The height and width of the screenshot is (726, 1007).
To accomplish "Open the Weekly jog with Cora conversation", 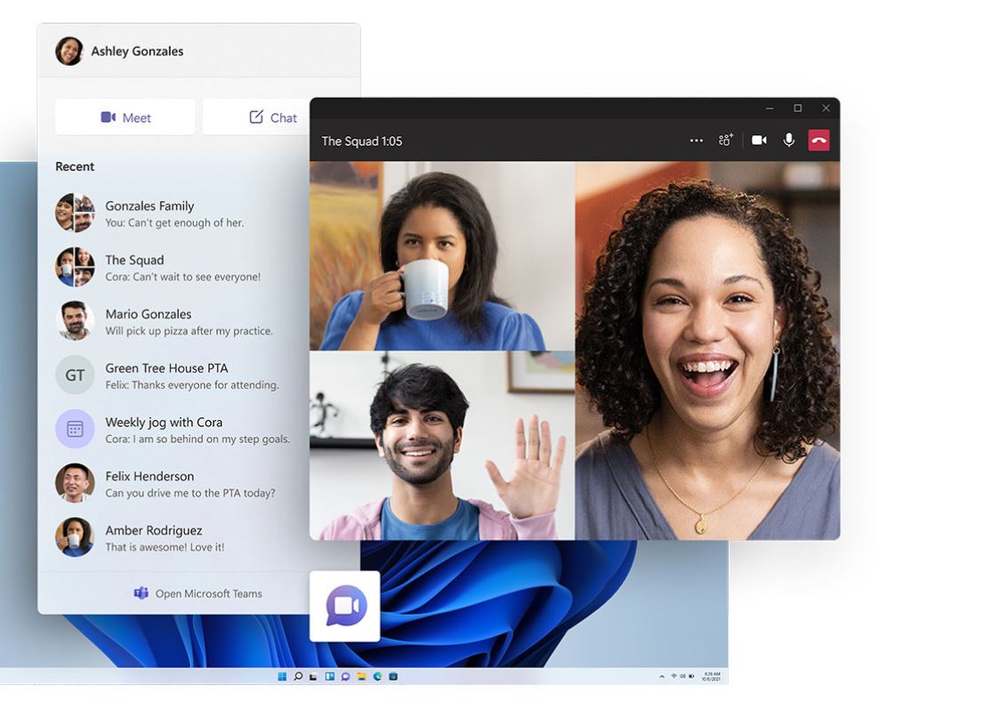I will click(164, 430).
